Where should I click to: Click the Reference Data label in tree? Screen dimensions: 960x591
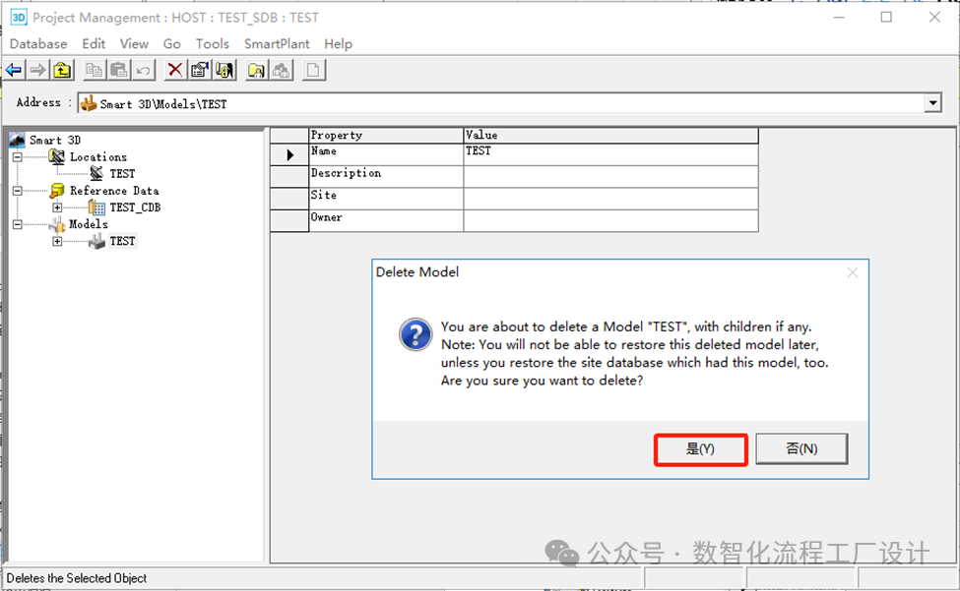point(114,191)
